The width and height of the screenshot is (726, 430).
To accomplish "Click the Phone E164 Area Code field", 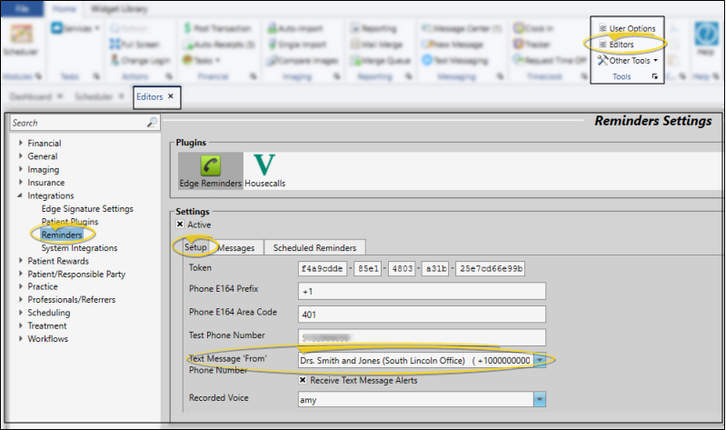I will 421,314.
